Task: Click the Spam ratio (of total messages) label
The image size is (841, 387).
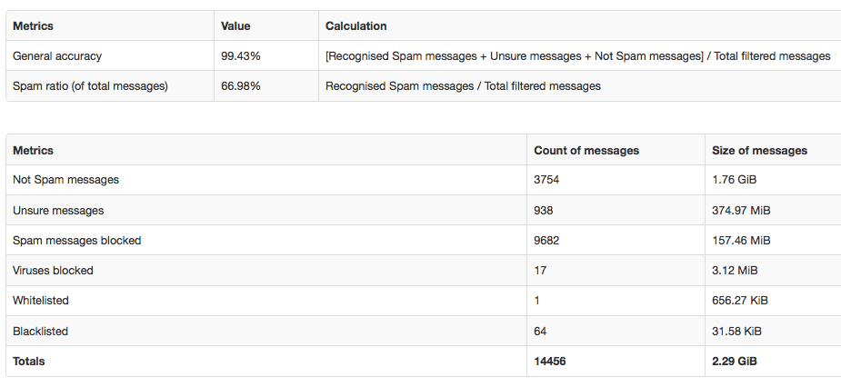Action: pyautogui.click(x=90, y=85)
